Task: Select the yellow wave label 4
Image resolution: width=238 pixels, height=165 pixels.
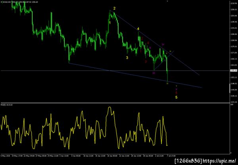Action: click(x=138, y=29)
